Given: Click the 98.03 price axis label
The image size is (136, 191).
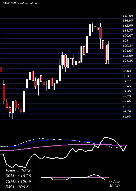Looking at the screenshot, I should coord(127,71).
